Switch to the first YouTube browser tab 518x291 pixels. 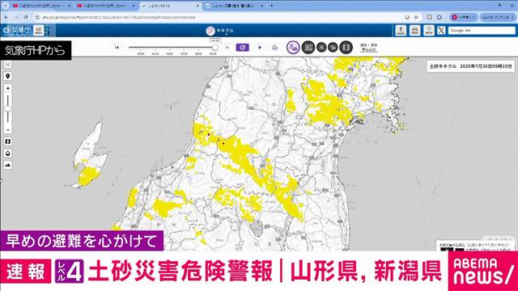41,6
